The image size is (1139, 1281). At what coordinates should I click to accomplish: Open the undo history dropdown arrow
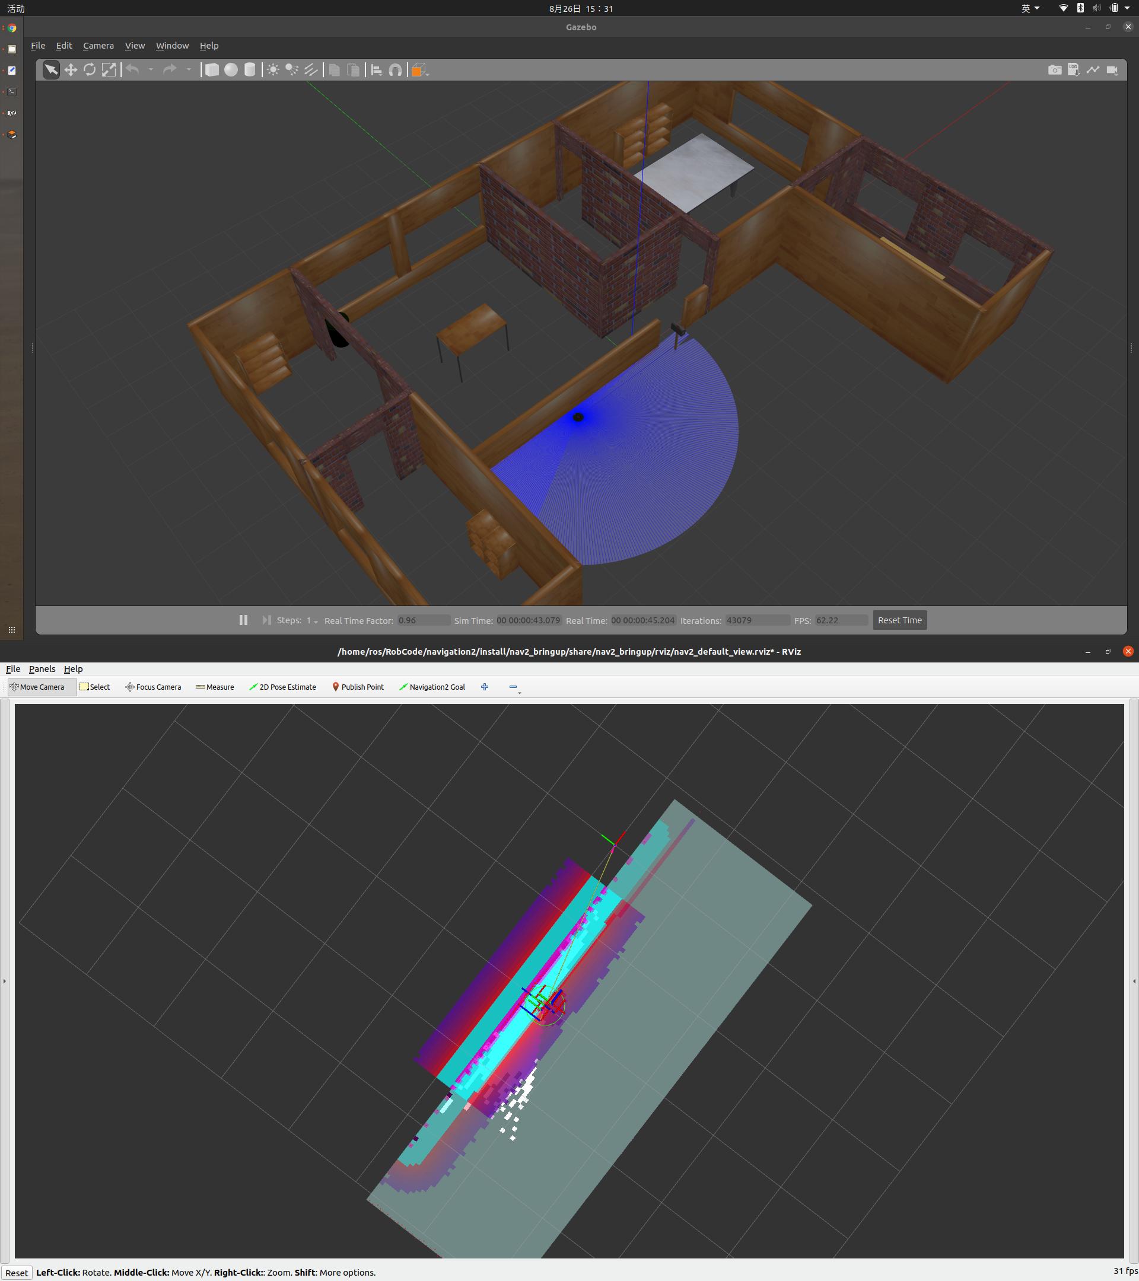pyautogui.click(x=151, y=69)
